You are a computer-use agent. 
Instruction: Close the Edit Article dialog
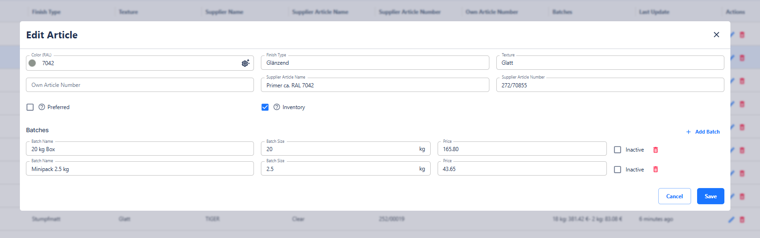click(716, 35)
